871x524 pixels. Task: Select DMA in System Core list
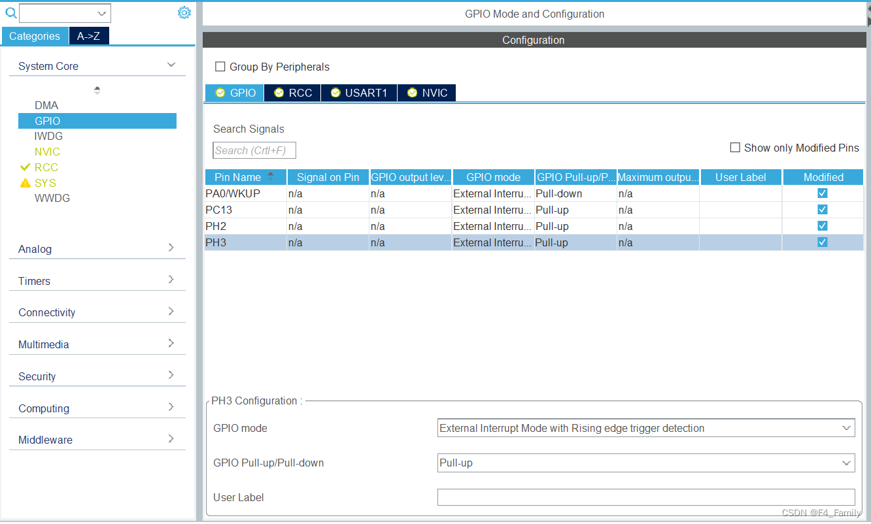click(46, 105)
